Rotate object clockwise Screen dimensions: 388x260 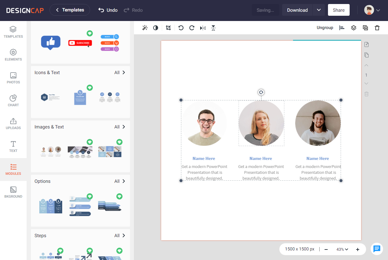coord(192,28)
